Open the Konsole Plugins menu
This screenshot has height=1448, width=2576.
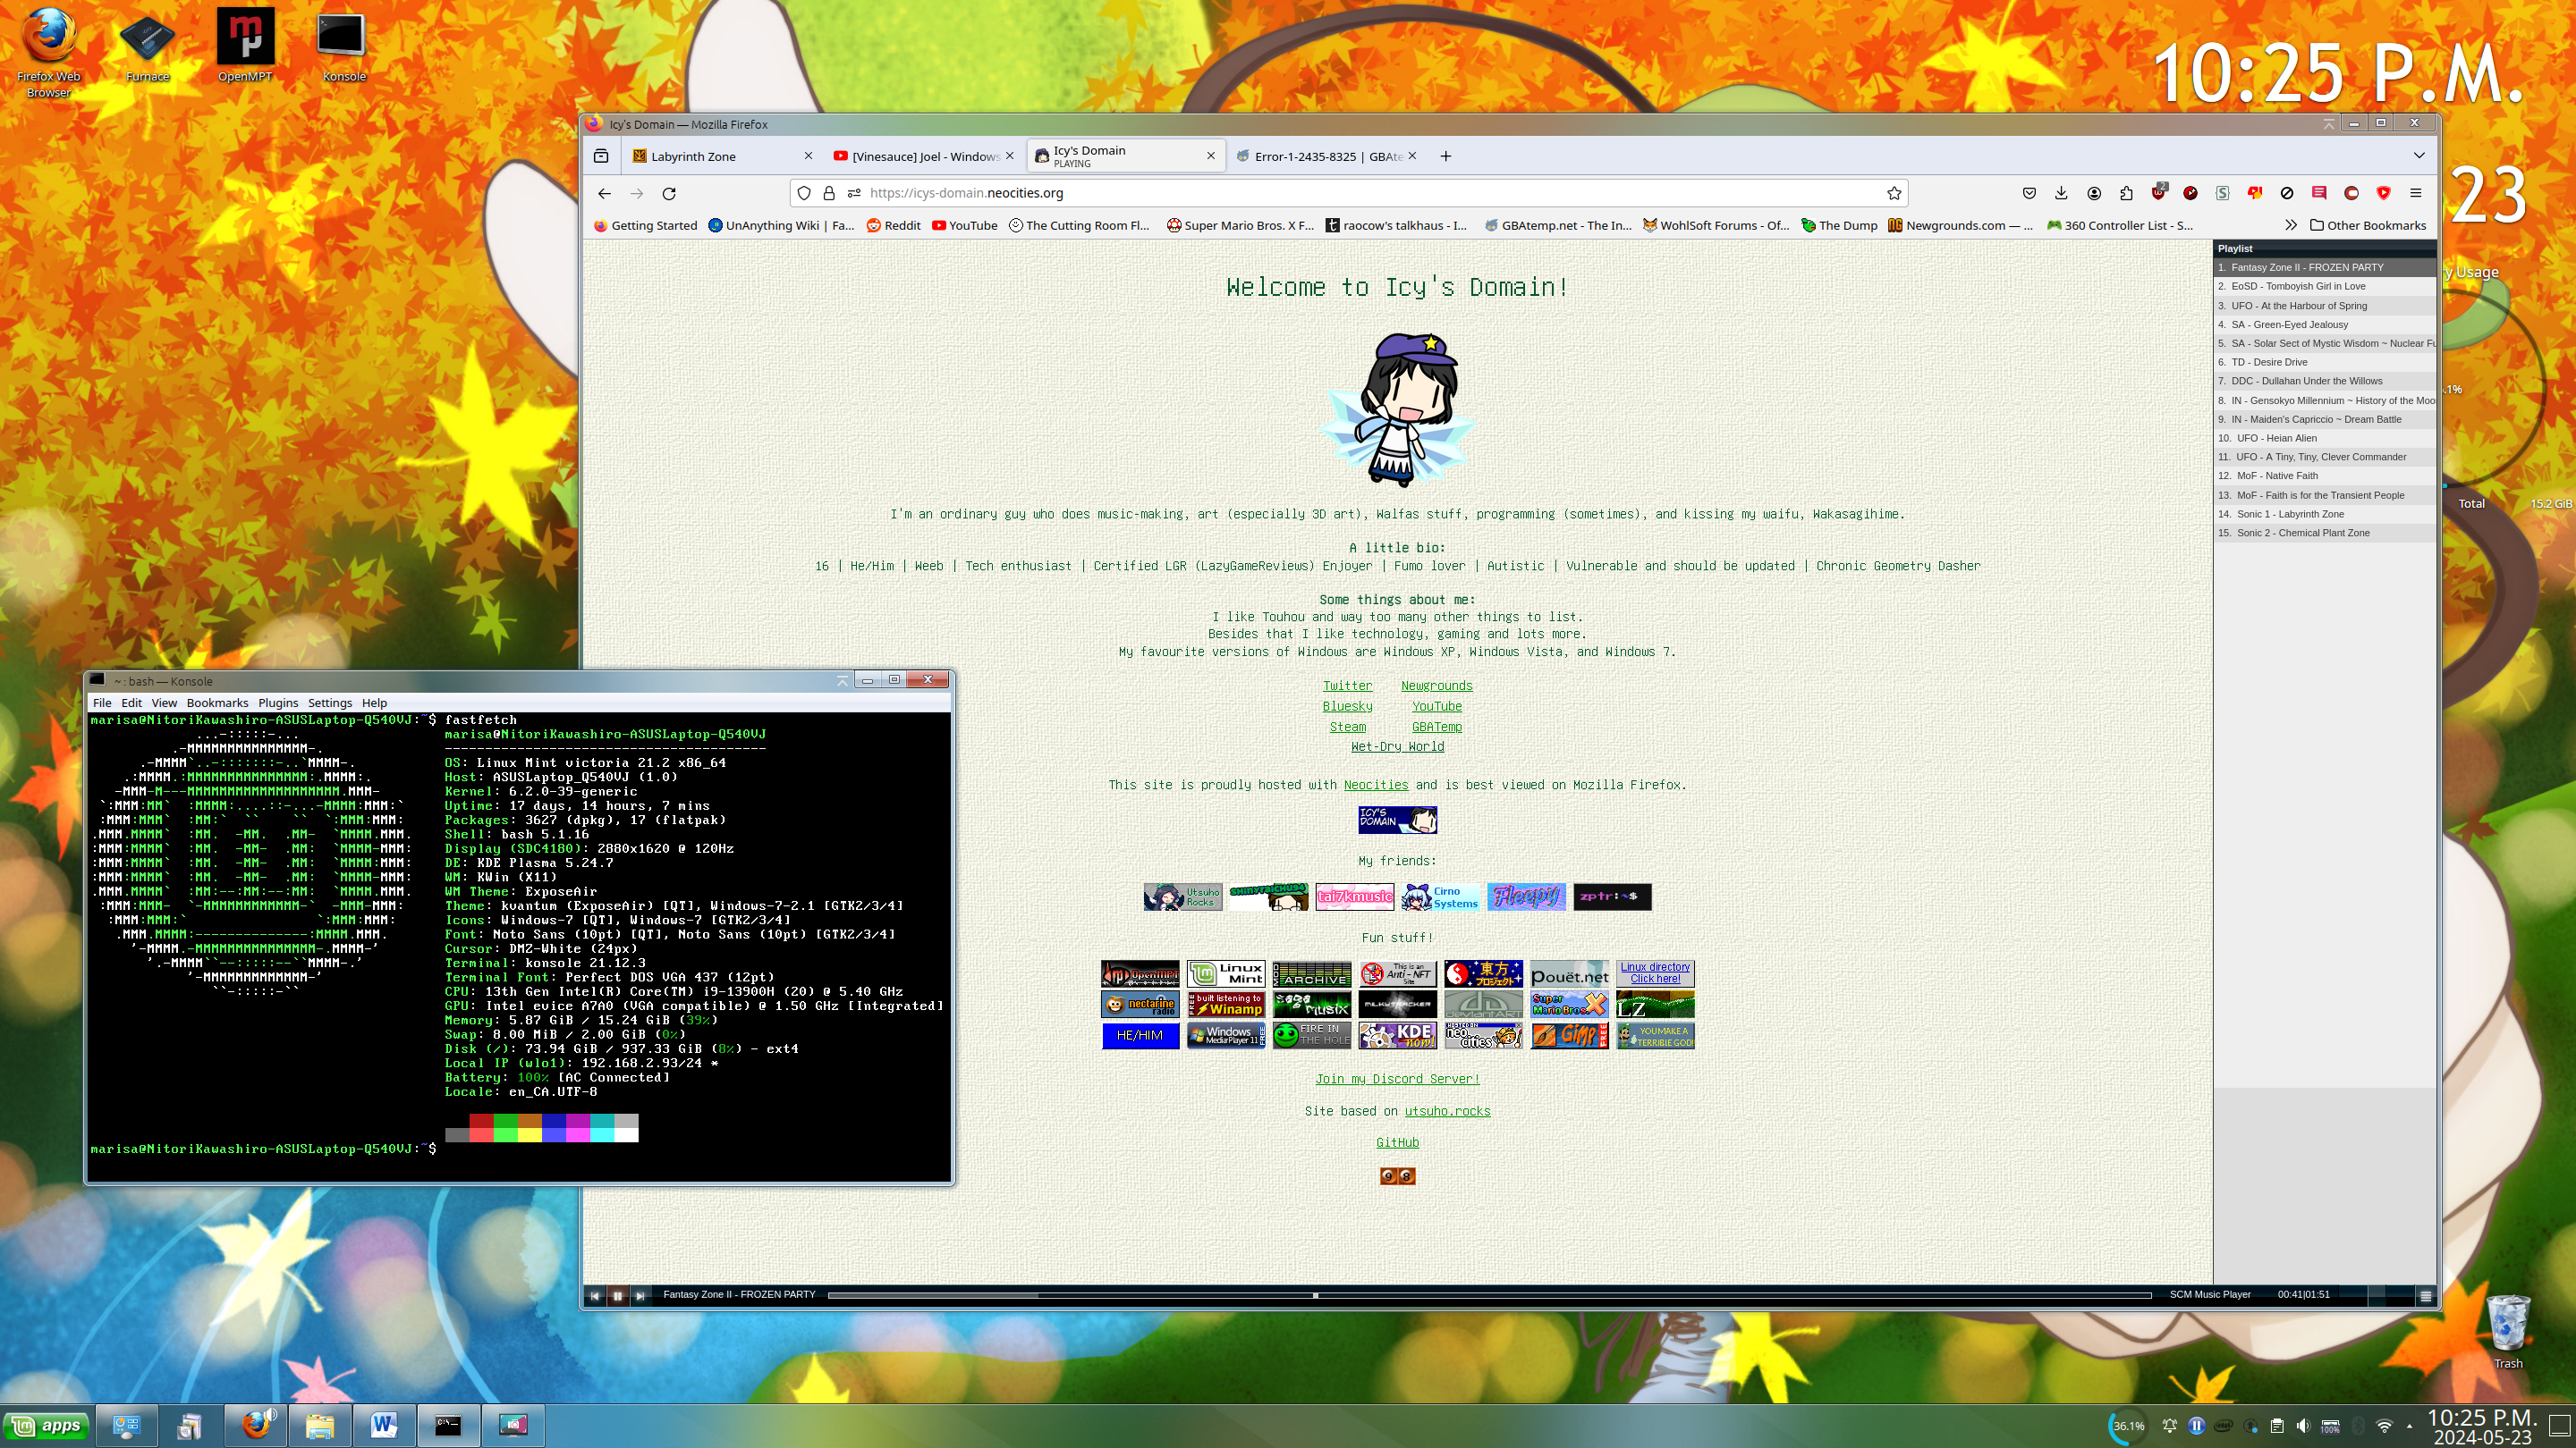[278, 703]
